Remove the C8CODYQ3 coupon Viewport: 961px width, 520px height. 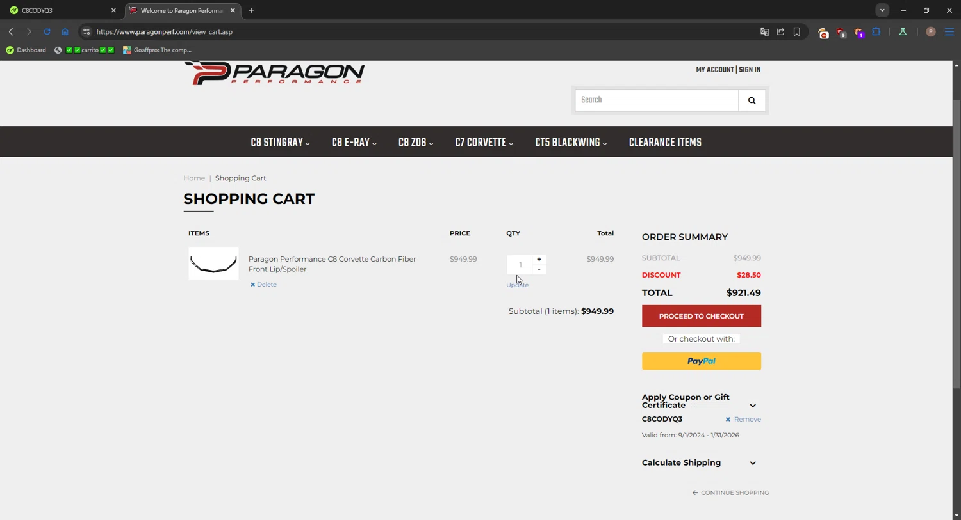click(743, 420)
